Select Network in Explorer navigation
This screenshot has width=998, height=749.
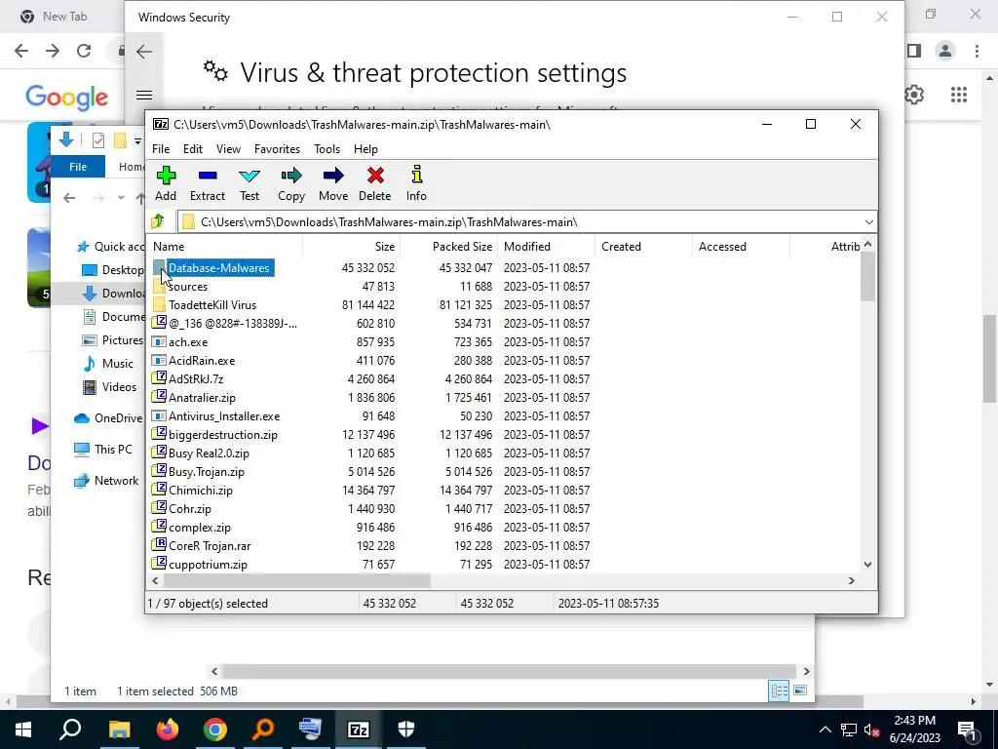coord(106,481)
